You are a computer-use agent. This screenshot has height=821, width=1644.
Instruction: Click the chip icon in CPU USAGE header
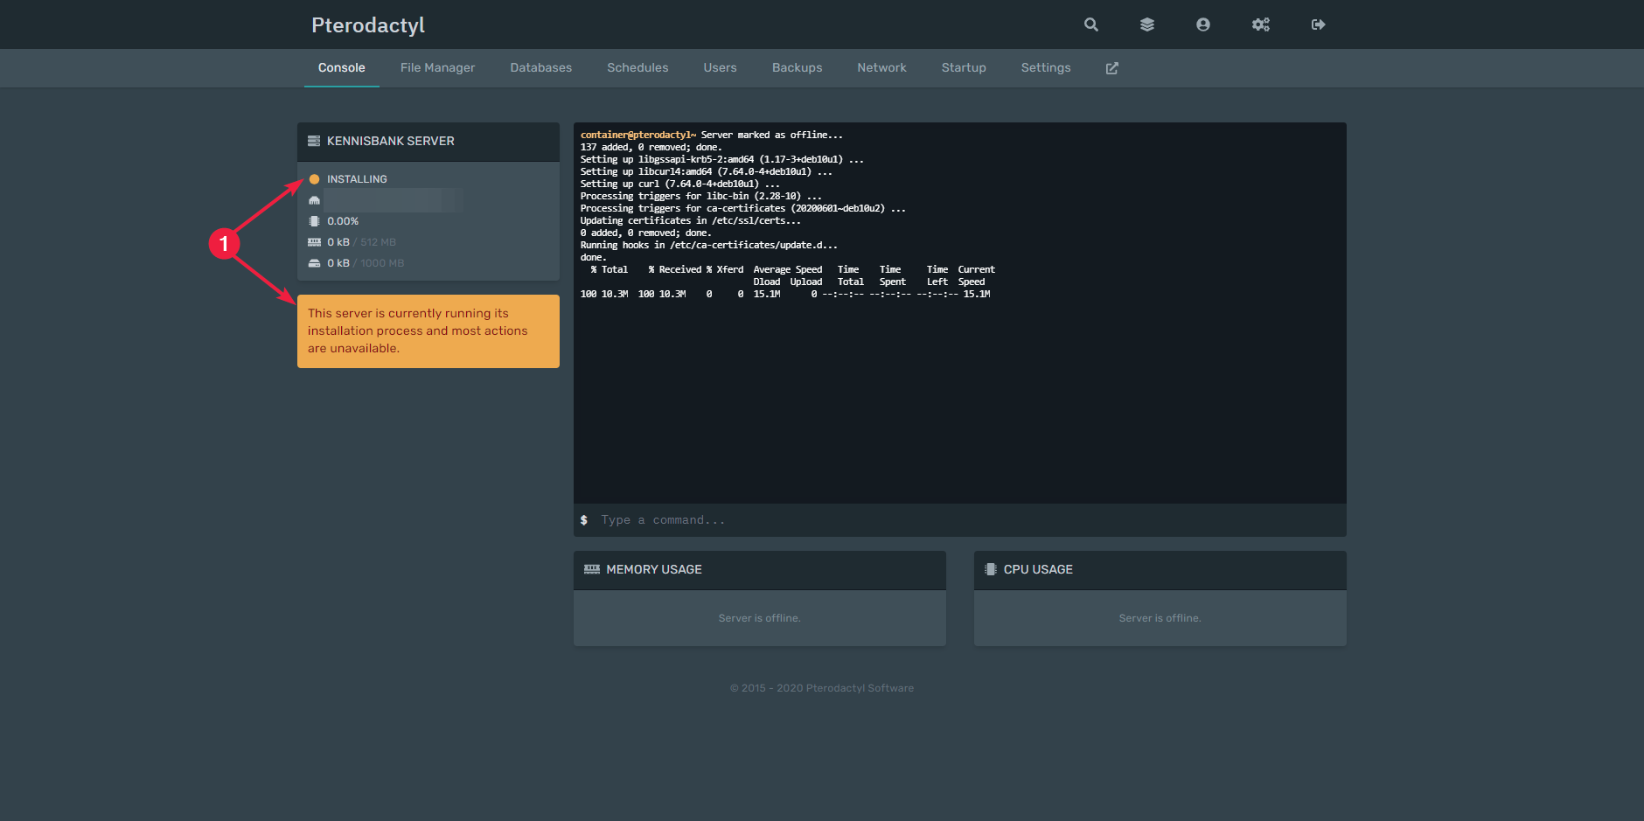[x=991, y=569]
